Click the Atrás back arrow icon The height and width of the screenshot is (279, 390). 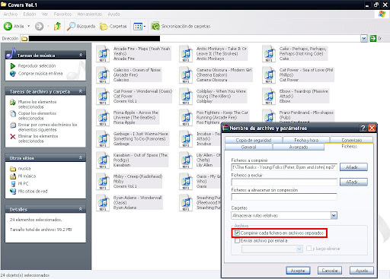[8, 26]
